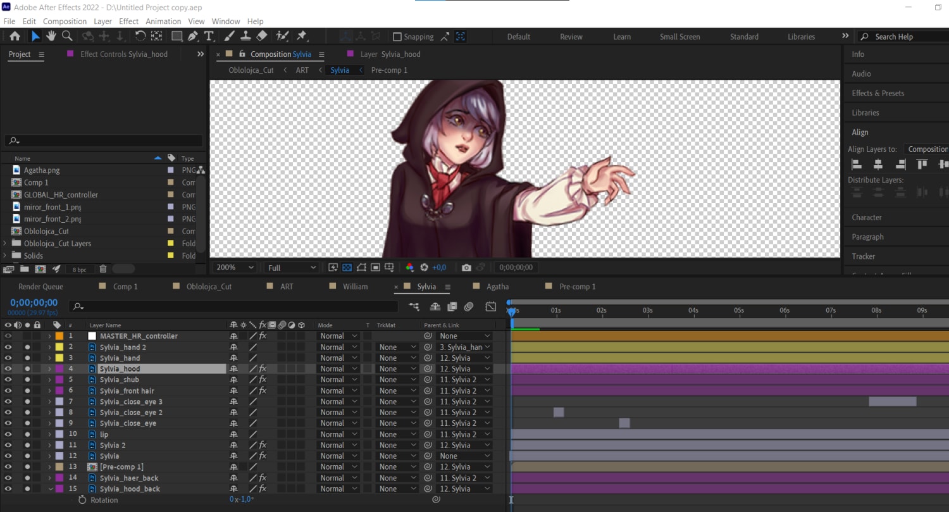Image resolution: width=949 pixels, height=512 pixels.
Task: Switch to the William timeline tab
Action: [x=355, y=287]
